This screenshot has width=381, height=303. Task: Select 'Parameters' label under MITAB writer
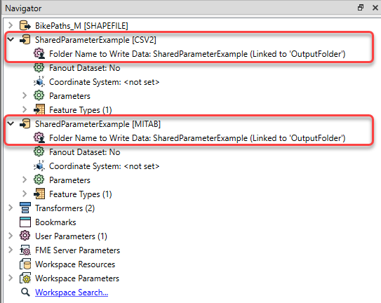click(x=69, y=180)
